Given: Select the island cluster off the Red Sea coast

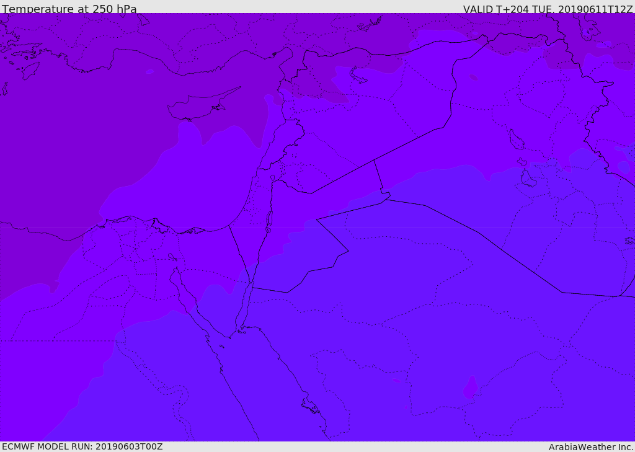Looking at the screenshot, I should [310, 406].
